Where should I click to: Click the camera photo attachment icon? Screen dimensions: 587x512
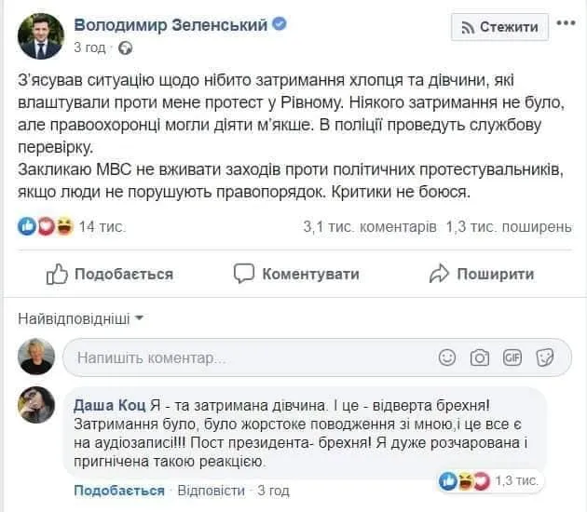pyautogui.click(x=480, y=357)
